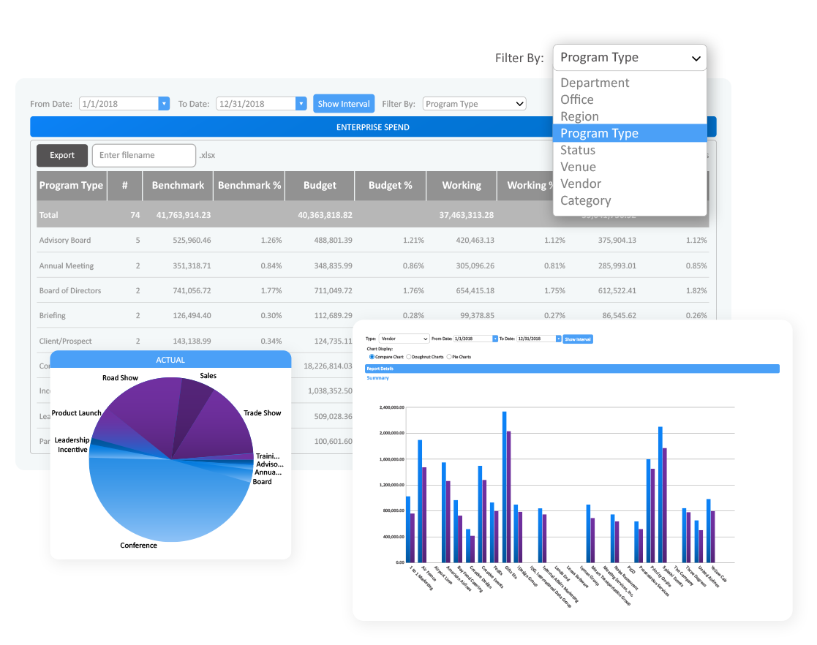
Task: Select Venue from the filter options
Action: 578,167
